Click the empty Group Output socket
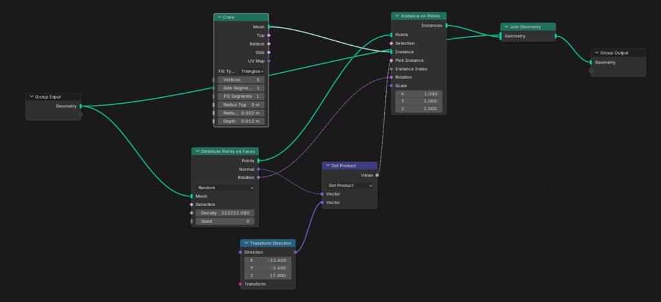Screen dimensions: 661x302 click(591, 71)
